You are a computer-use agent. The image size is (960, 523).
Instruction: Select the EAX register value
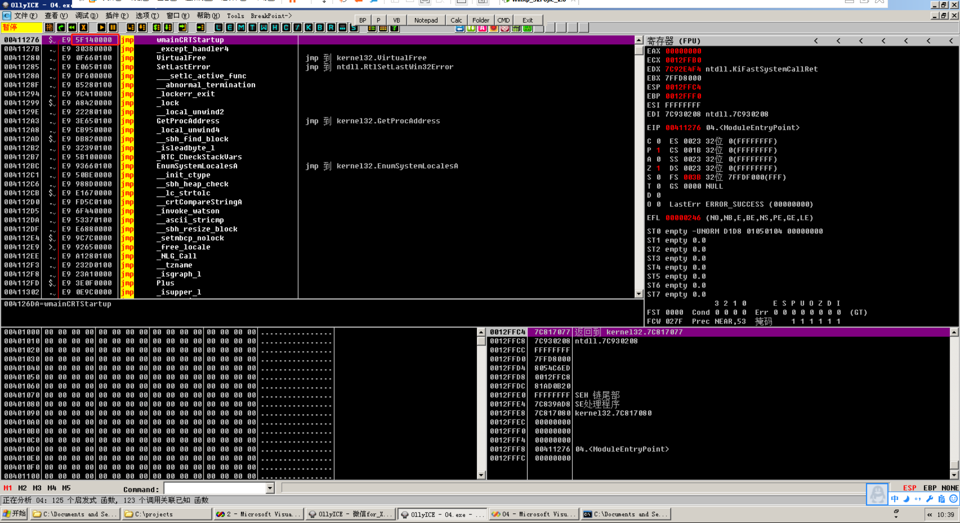coord(683,51)
